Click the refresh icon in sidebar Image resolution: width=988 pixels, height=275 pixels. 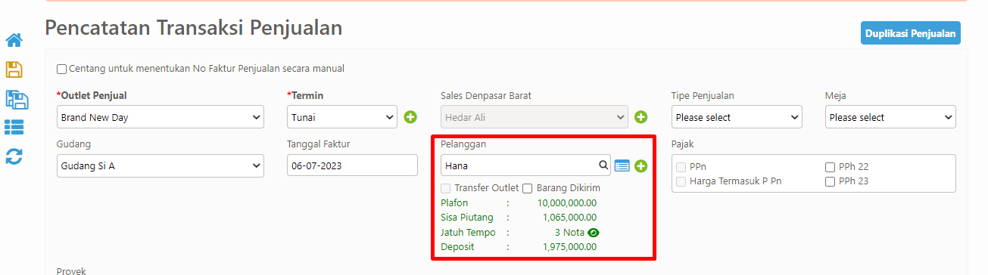(x=14, y=156)
